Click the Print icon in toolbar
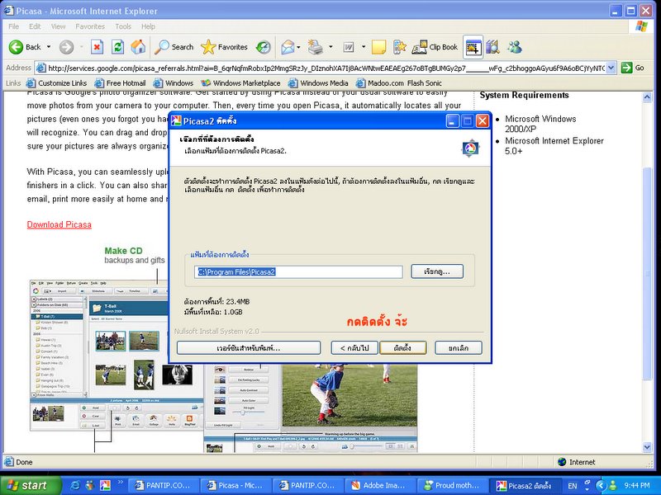661x495 pixels. coord(315,47)
